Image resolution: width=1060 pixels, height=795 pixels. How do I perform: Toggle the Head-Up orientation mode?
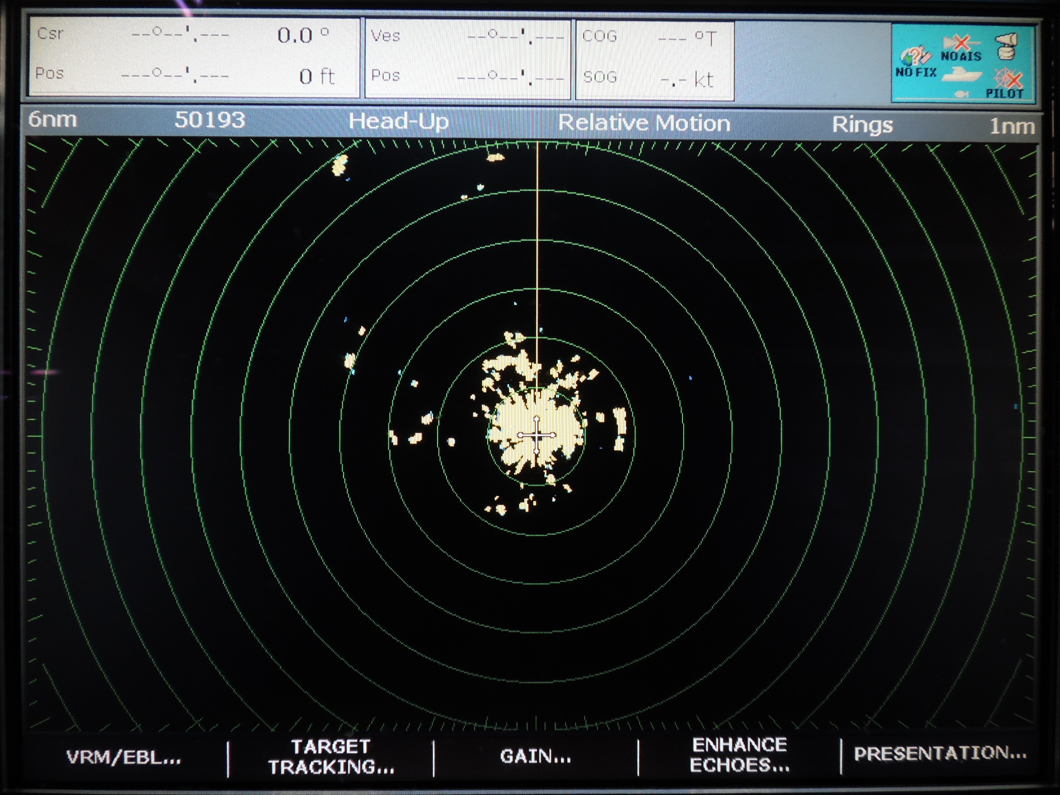tap(399, 122)
